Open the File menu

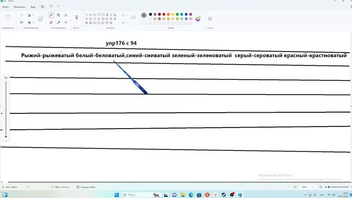(5, 7)
